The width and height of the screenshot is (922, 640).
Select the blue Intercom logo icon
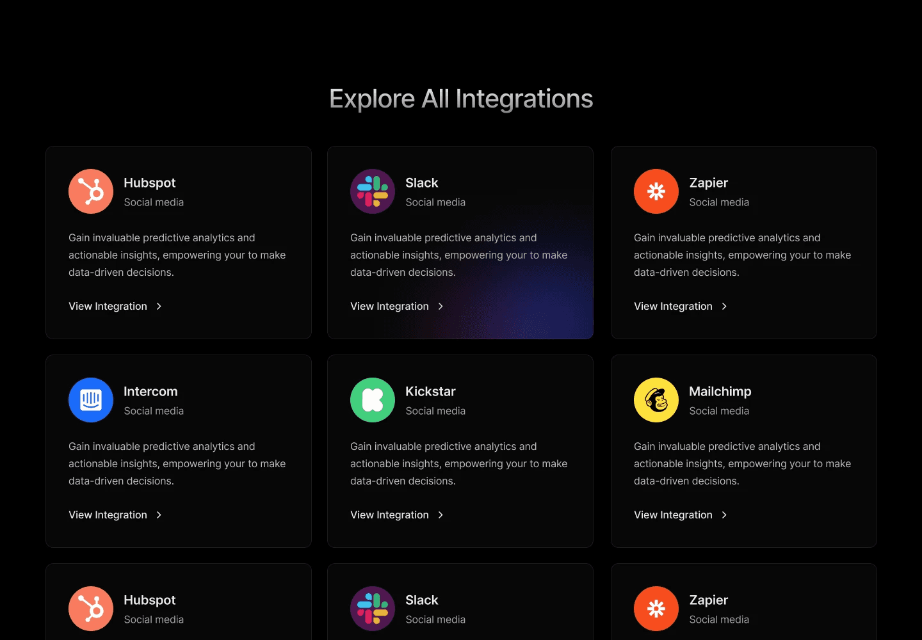[91, 400]
